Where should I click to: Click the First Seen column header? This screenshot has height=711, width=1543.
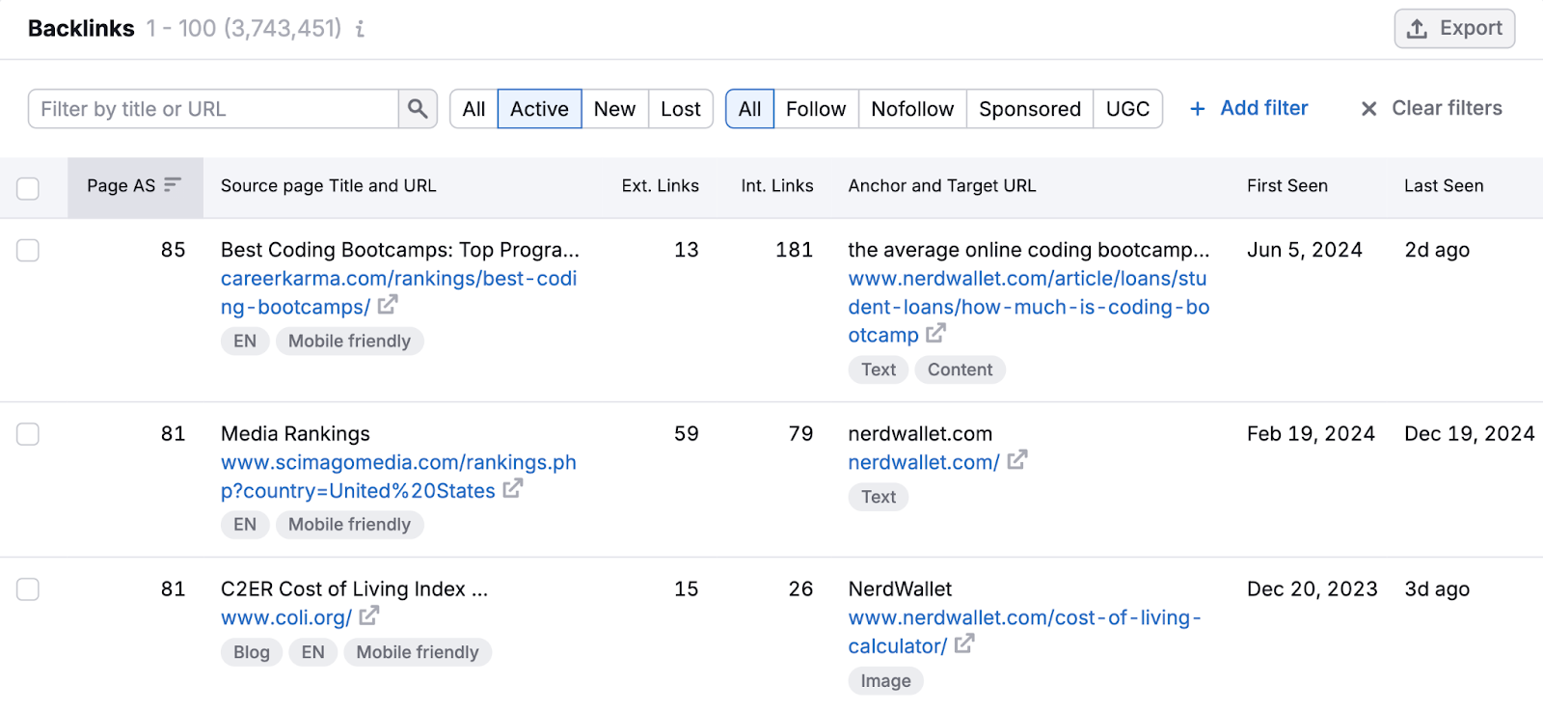[1287, 185]
